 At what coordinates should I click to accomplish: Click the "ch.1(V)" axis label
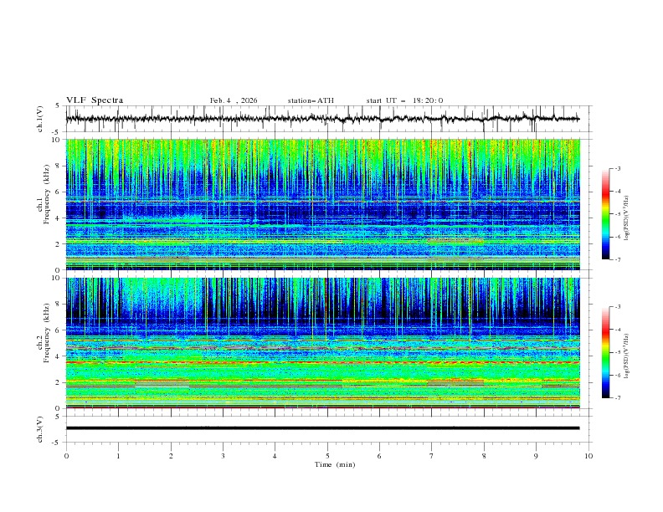coord(40,119)
